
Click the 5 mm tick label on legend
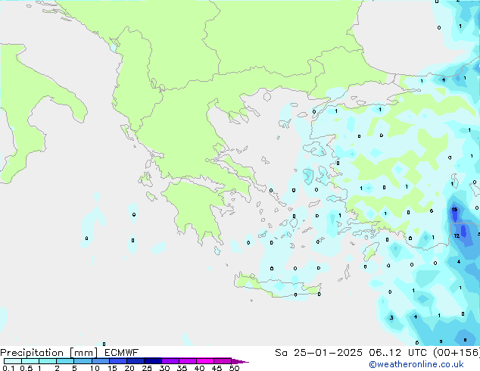click(74, 368)
